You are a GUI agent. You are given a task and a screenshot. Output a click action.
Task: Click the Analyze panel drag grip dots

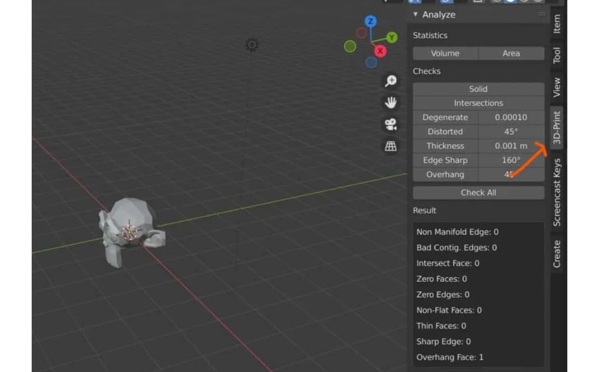coord(541,15)
